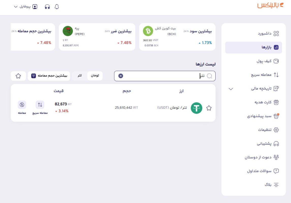Click the Tether USDT coin logo
This screenshot has height=203, width=291.
pyautogui.click(x=197, y=108)
